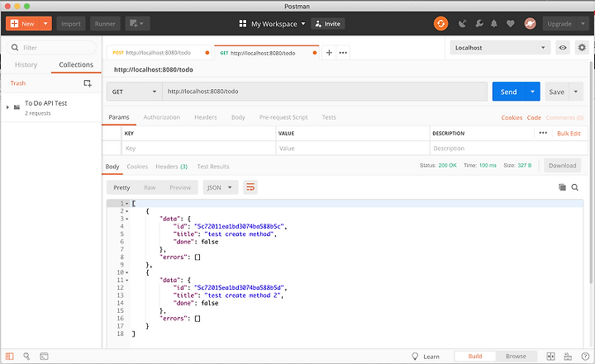Switch to the Collections tab
The image size is (595, 364).
point(76,64)
